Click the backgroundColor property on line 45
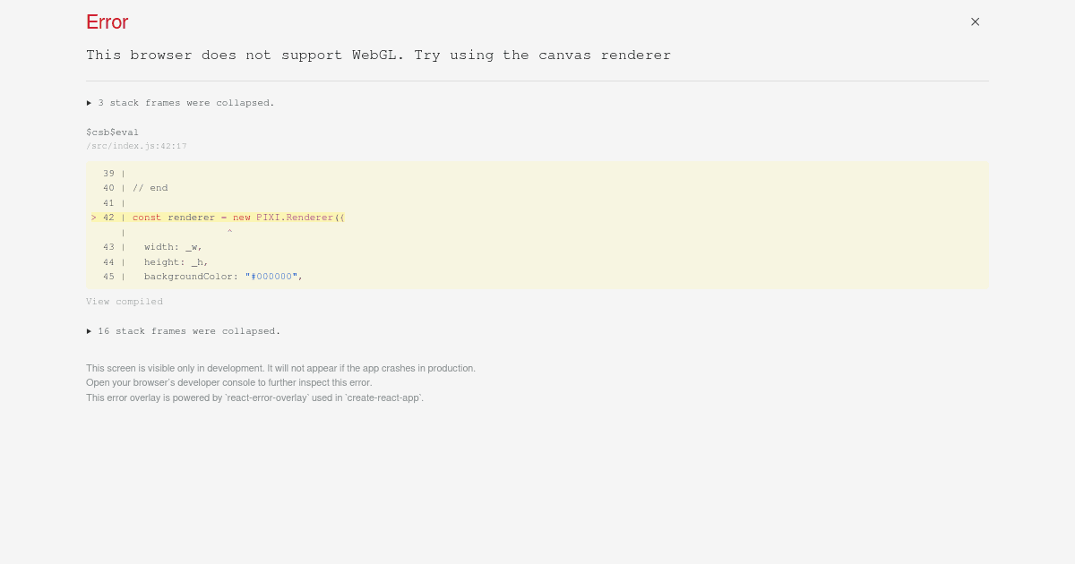1075x564 pixels. click(191, 277)
